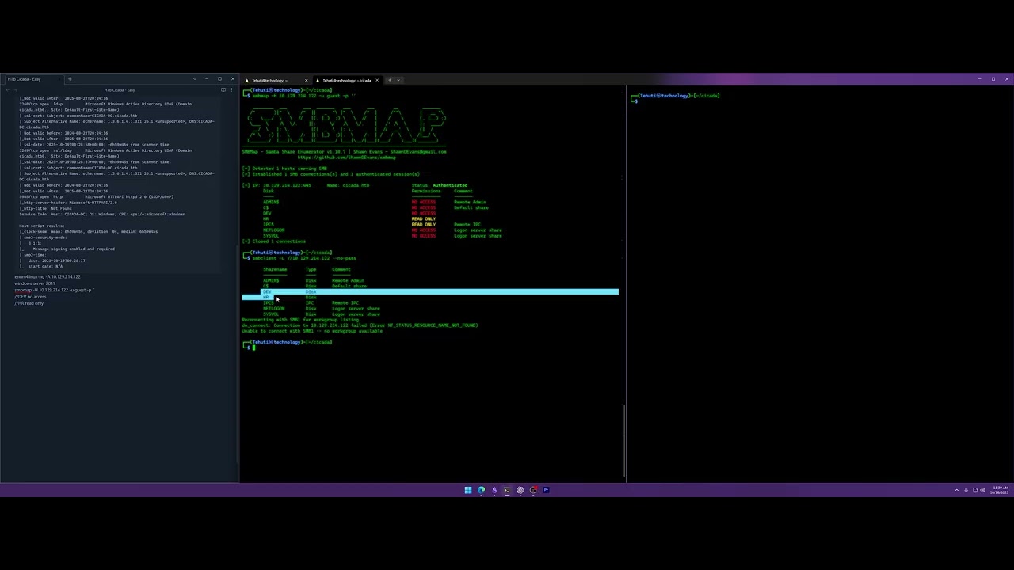Open the Windows Start menu

468,490
